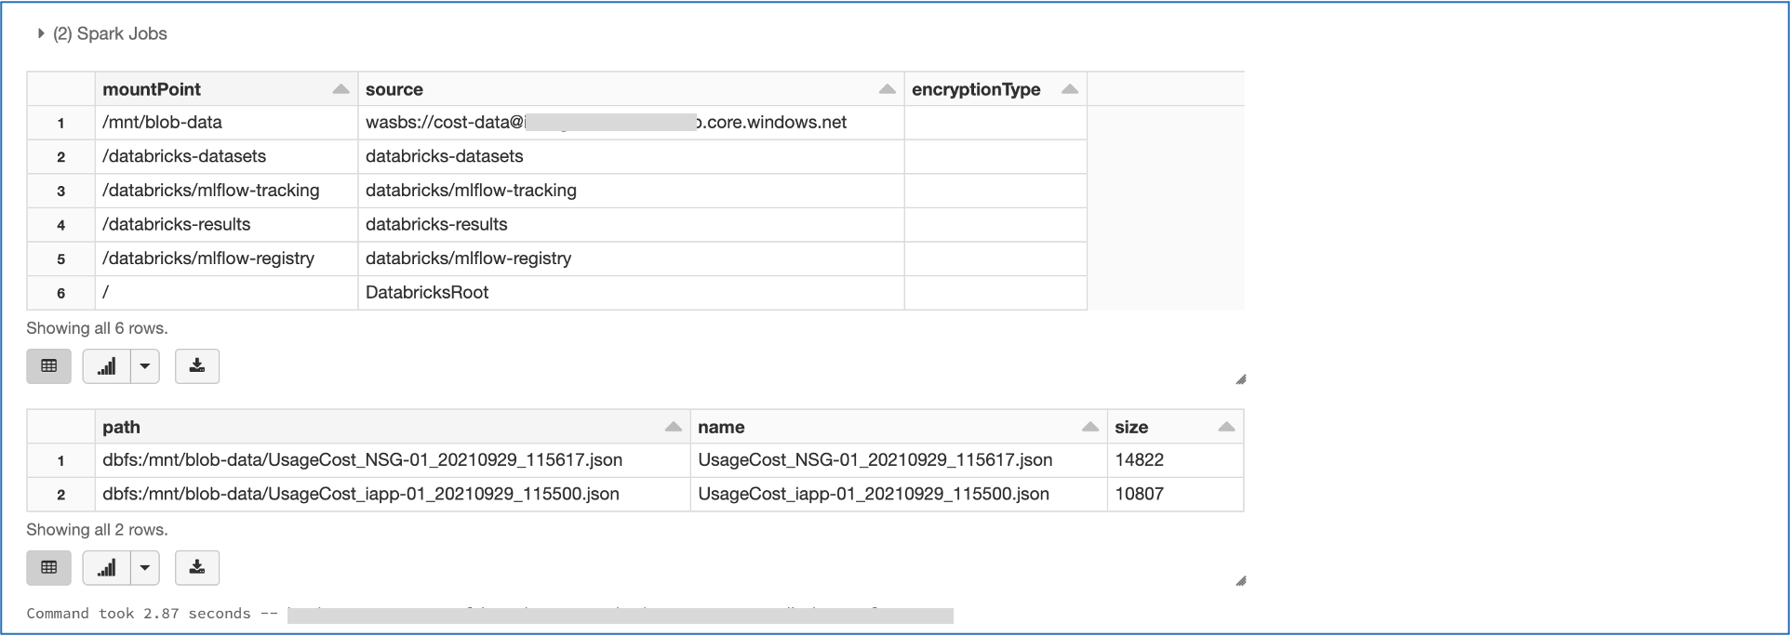The image size is (1790, 636).
Task: Click the DatabricksRoot source cell
Action: (x=631, y=292)
